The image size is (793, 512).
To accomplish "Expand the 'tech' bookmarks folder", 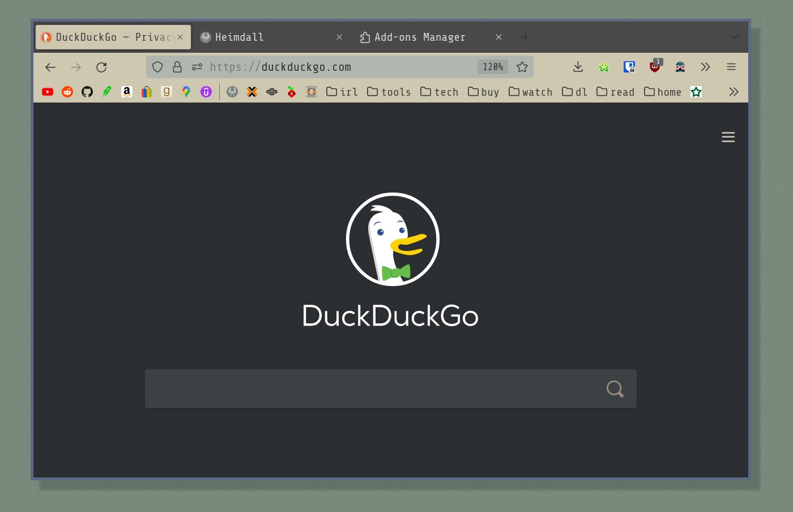I will point(440,92).
